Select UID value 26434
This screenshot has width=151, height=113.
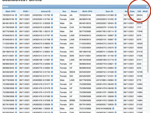pyautogui.click(x=140, y=15)
